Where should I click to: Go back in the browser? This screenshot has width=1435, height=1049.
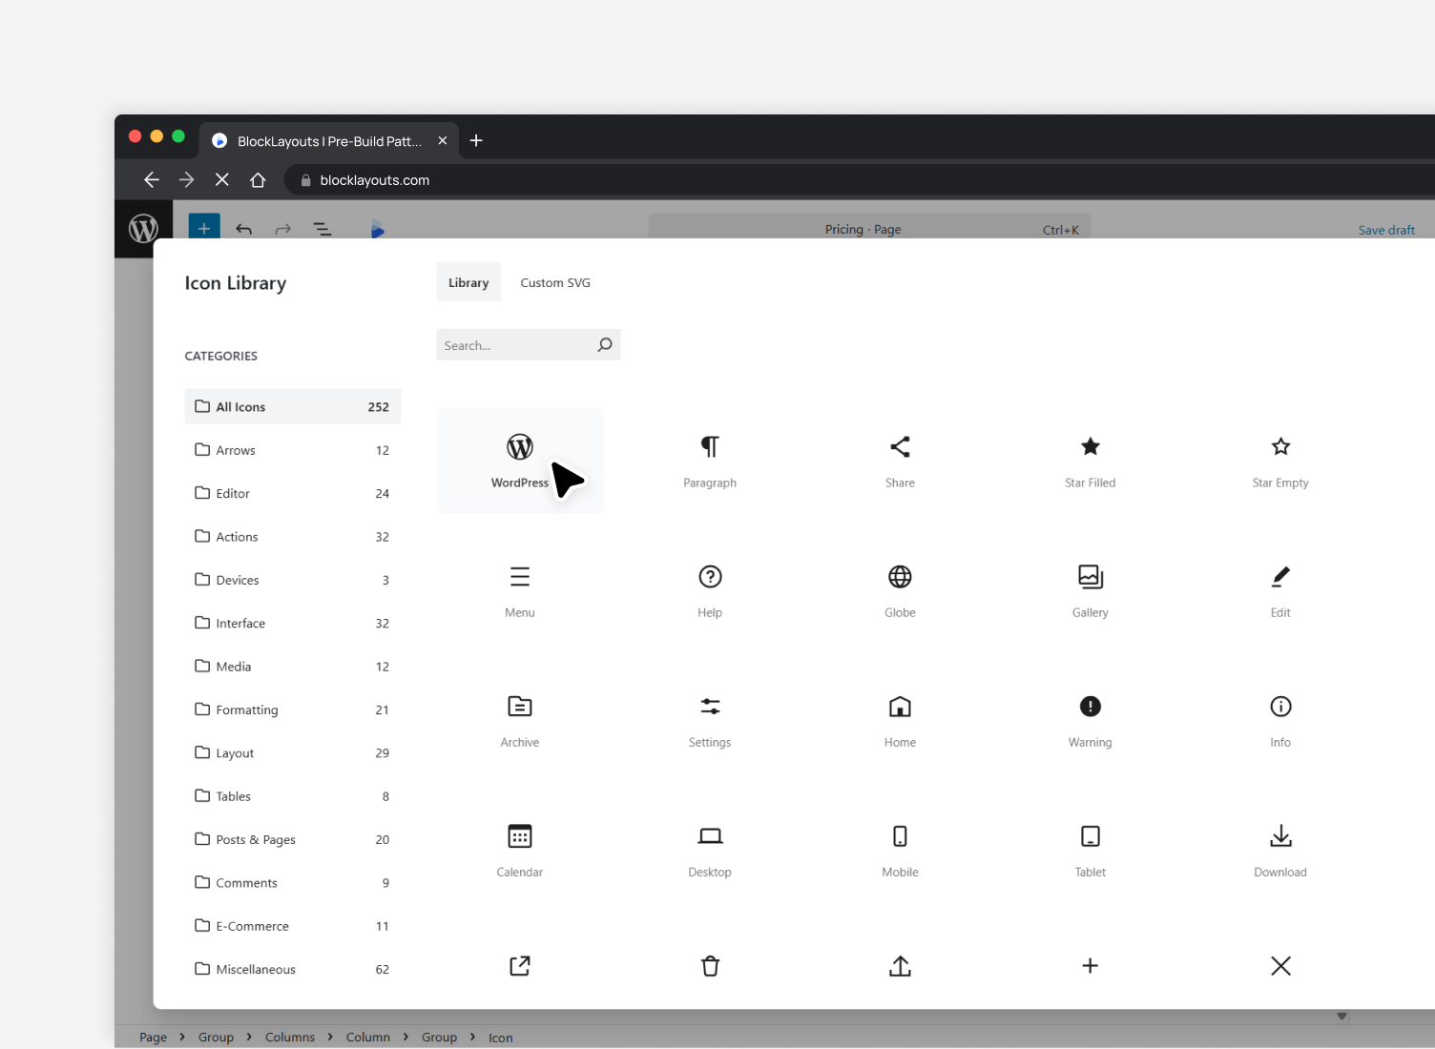coord(151,180)
